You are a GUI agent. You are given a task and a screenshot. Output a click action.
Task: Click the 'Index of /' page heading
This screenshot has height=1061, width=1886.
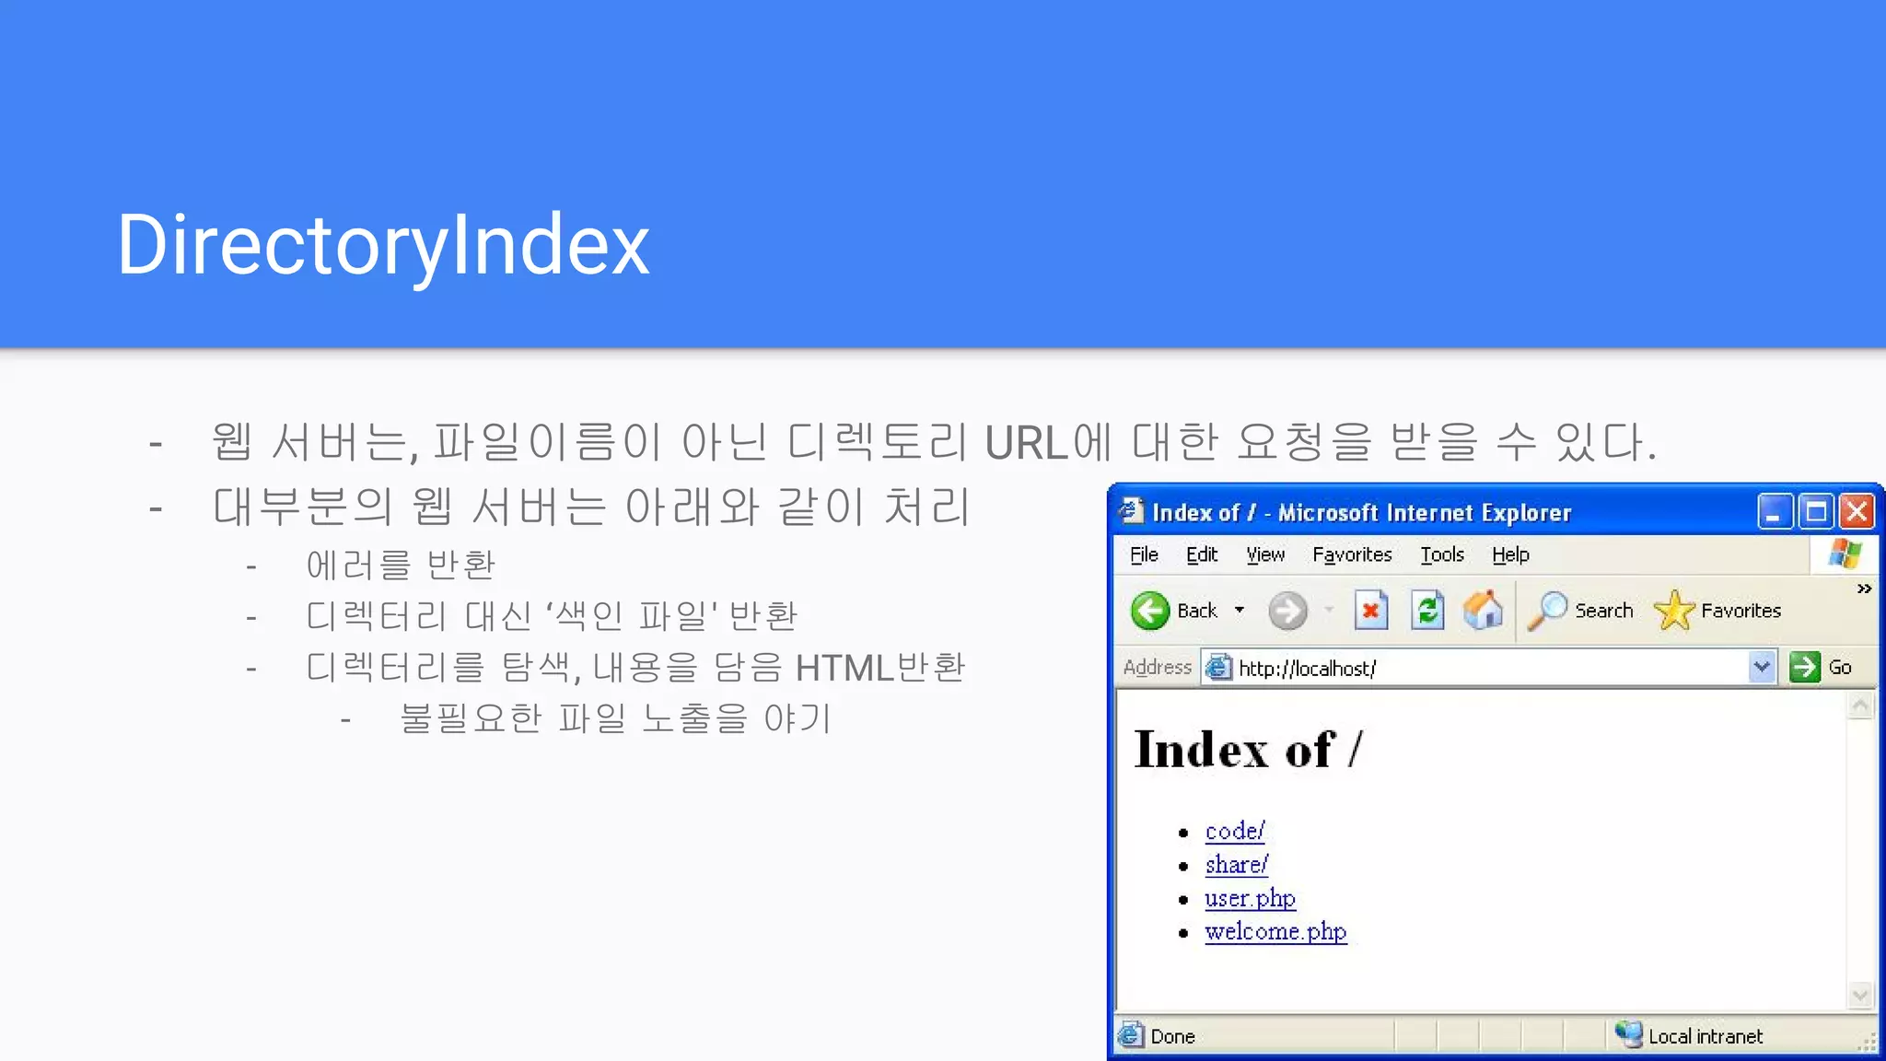tap(1248, 749)
